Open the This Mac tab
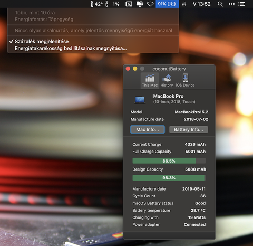Screen dimensions: 253x246 150,80
